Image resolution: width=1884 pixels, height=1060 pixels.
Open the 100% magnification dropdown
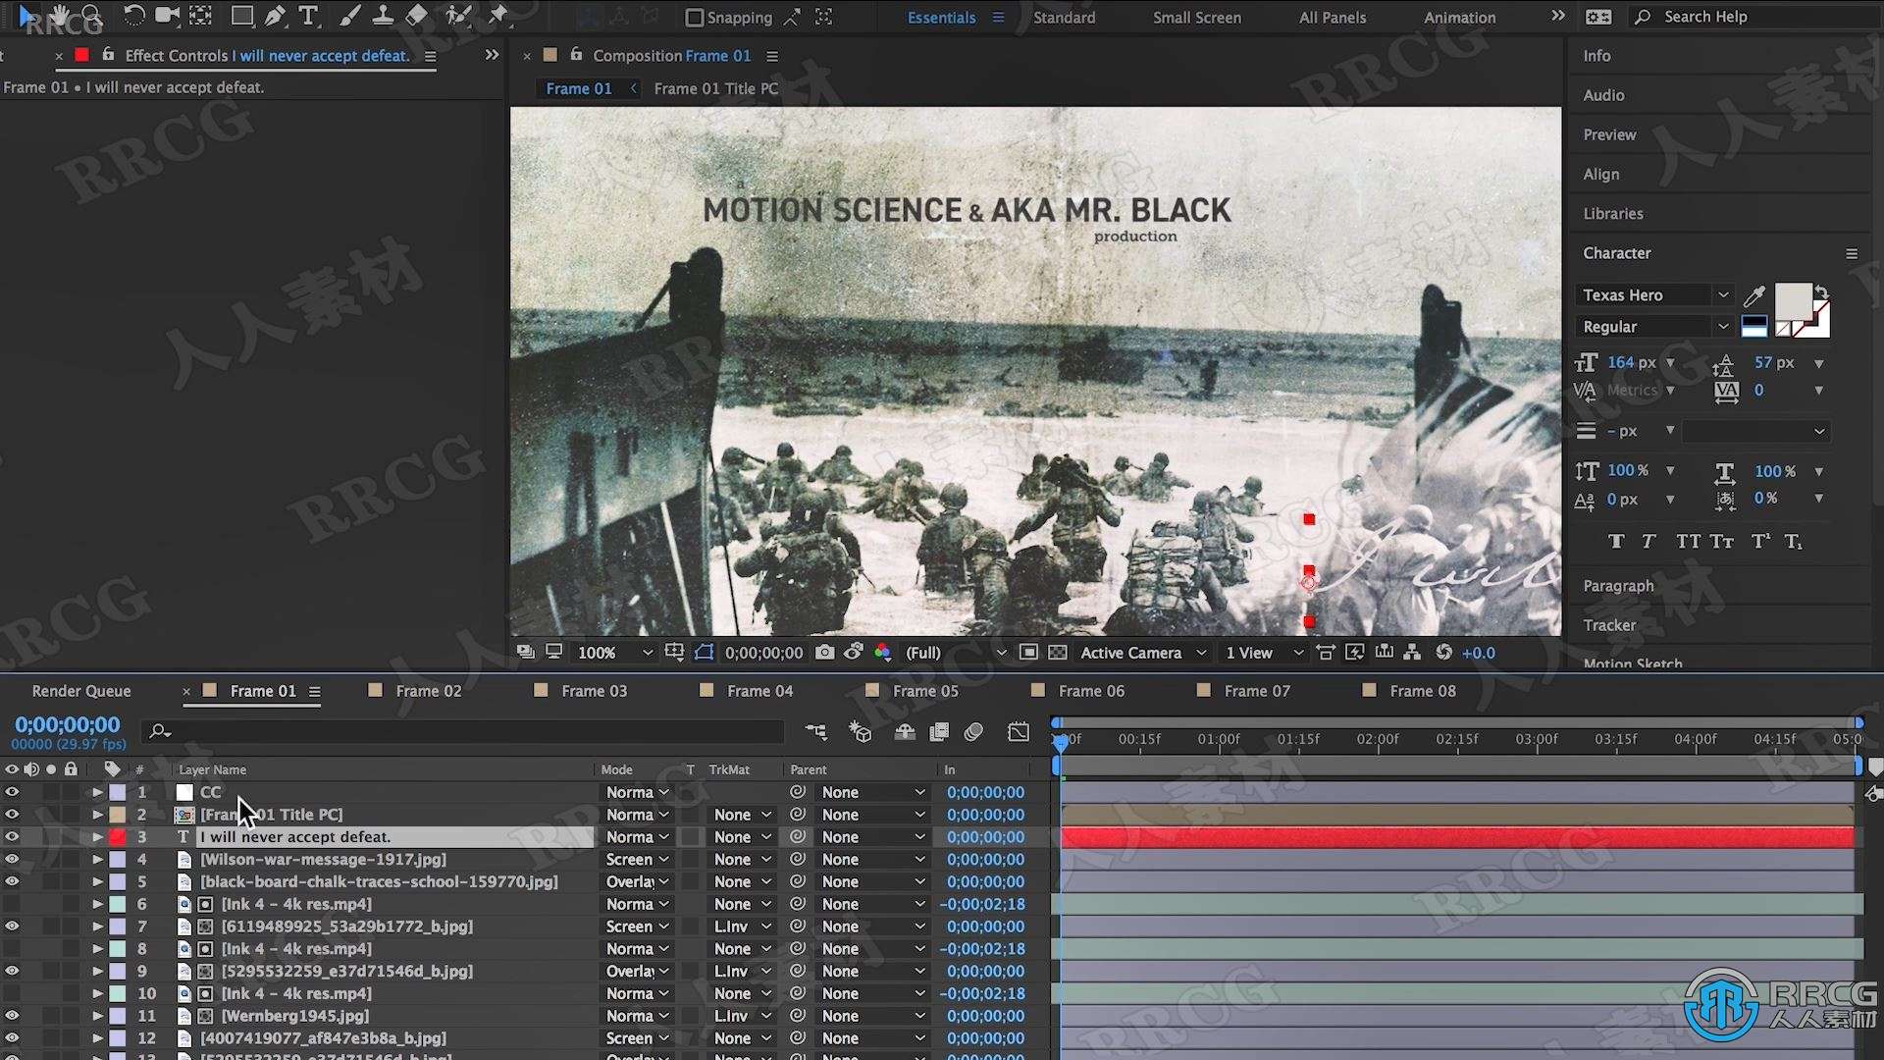pyautogui.click(x=614, y=653)
